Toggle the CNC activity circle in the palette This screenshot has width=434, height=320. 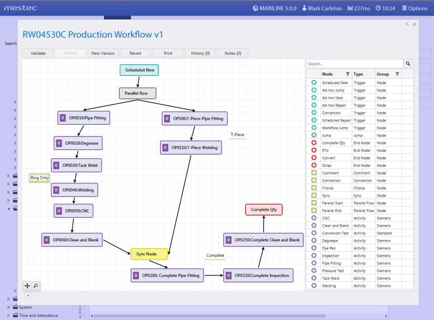tap(313, 218)
